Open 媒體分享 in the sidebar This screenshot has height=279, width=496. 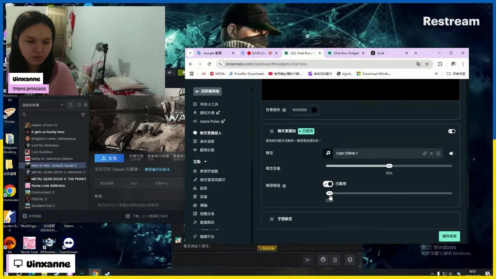pyautogui.click(x=204, y=214)
